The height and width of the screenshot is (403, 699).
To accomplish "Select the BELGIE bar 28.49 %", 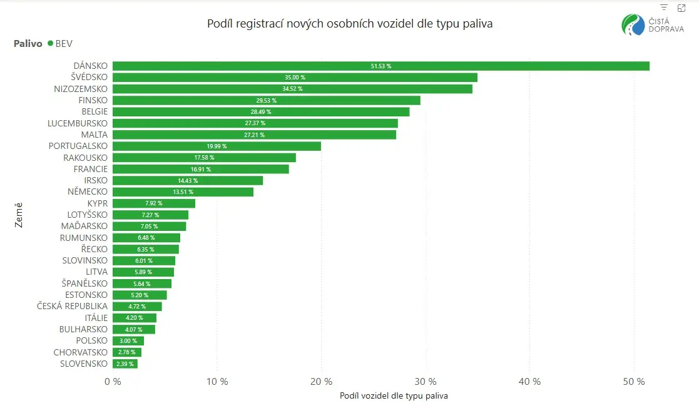I will point(261,112).
